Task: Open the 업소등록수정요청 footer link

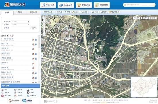Action: coord(122,100)
